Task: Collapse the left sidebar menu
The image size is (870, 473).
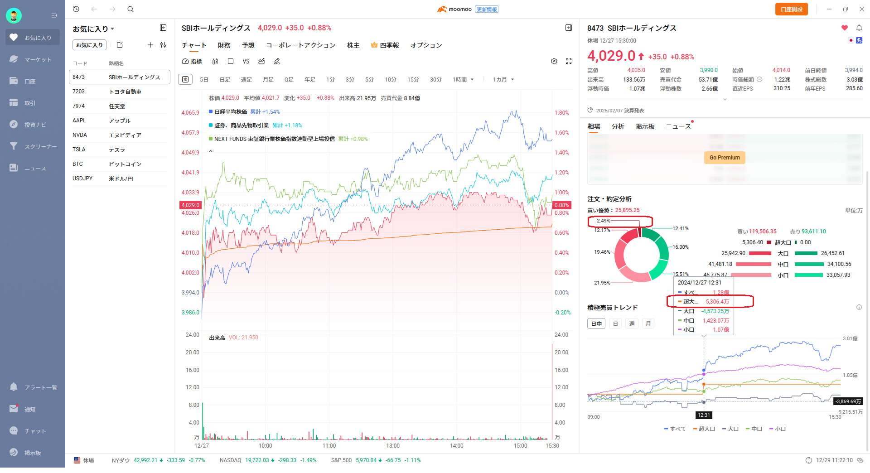Action: click(x=54, y=15)
